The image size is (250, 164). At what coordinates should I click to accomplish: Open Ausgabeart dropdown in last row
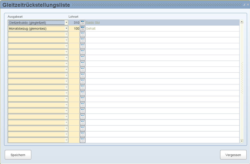[x=66, y=140]
